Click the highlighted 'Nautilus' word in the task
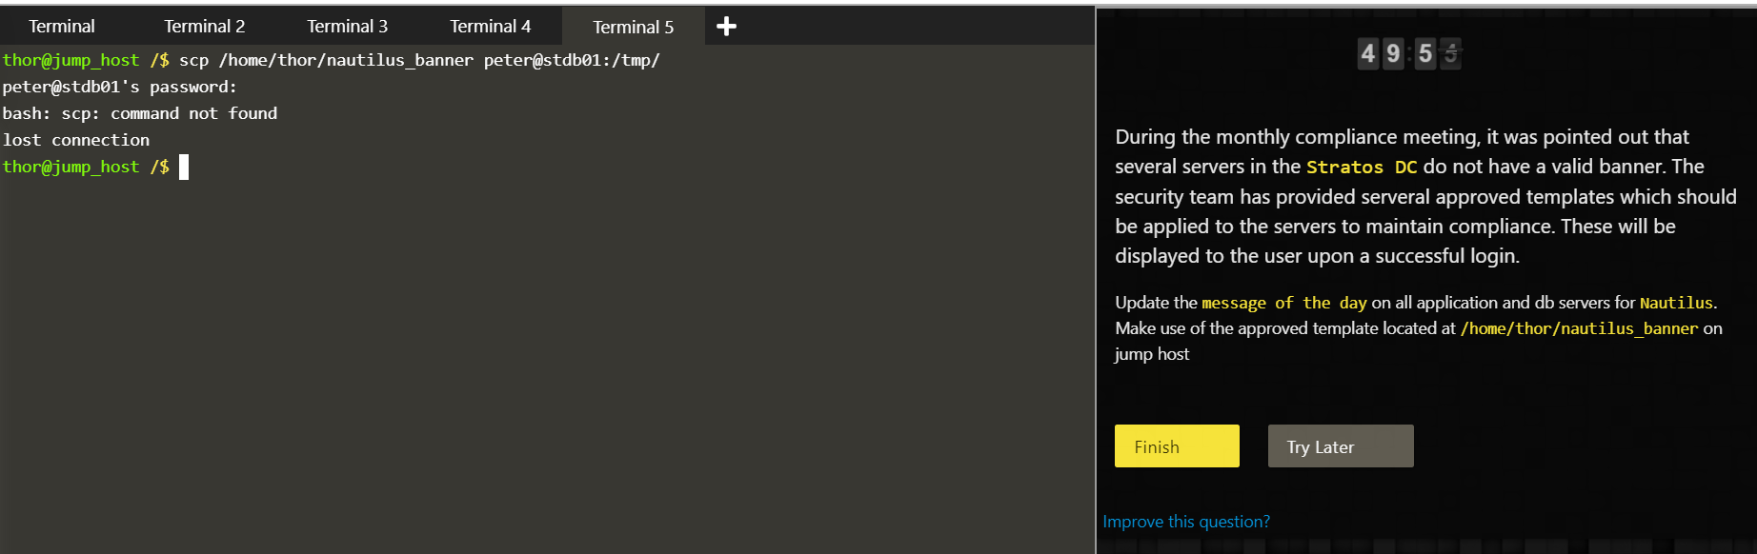This screenshot has height=554, width=1757. pos(1675,303)
